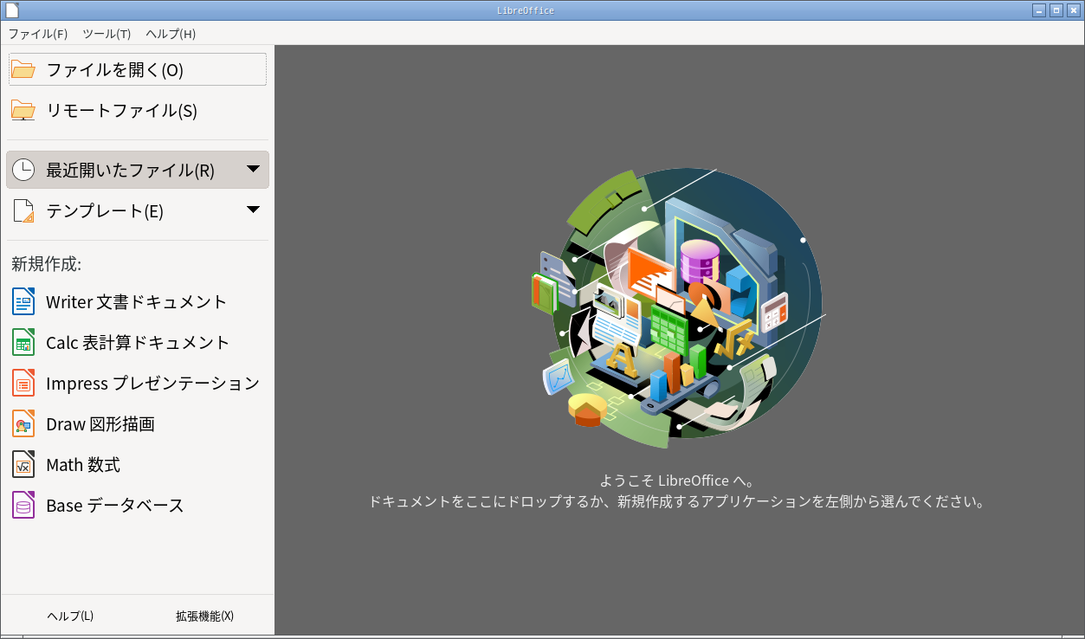The height and width of the screenshot is (639, 1085).
Task: Click the document icon in the title bar
Action: pyautogui.click(x=11, y=10)
